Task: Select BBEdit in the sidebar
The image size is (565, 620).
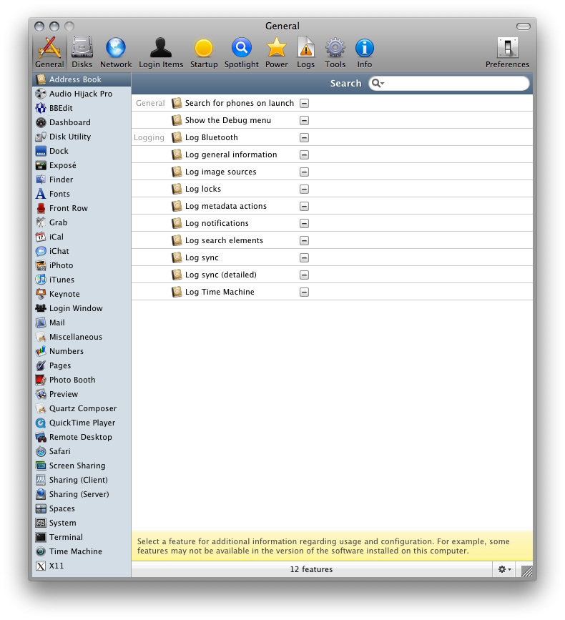Action: click(x=82, y=108)
